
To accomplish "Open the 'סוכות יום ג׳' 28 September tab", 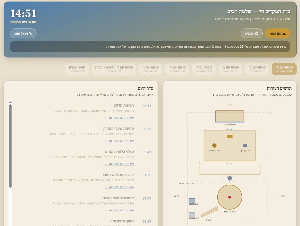I will click(x=230, y=69).
